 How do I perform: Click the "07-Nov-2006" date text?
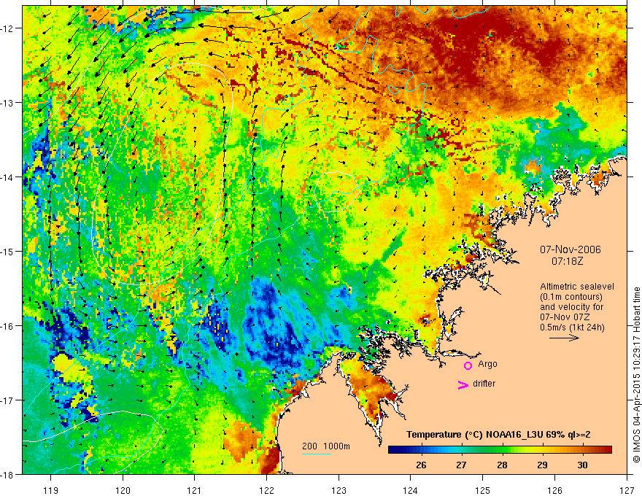571,249
